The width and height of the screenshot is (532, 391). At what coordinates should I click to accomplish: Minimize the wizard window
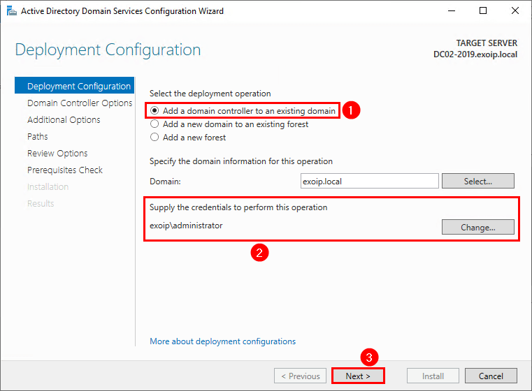point(452,11)
